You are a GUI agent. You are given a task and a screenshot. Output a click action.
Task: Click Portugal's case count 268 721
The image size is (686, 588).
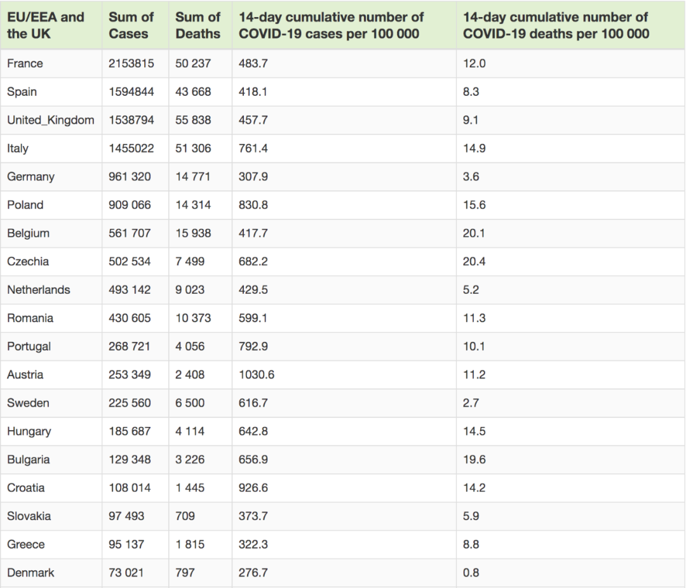130,346
